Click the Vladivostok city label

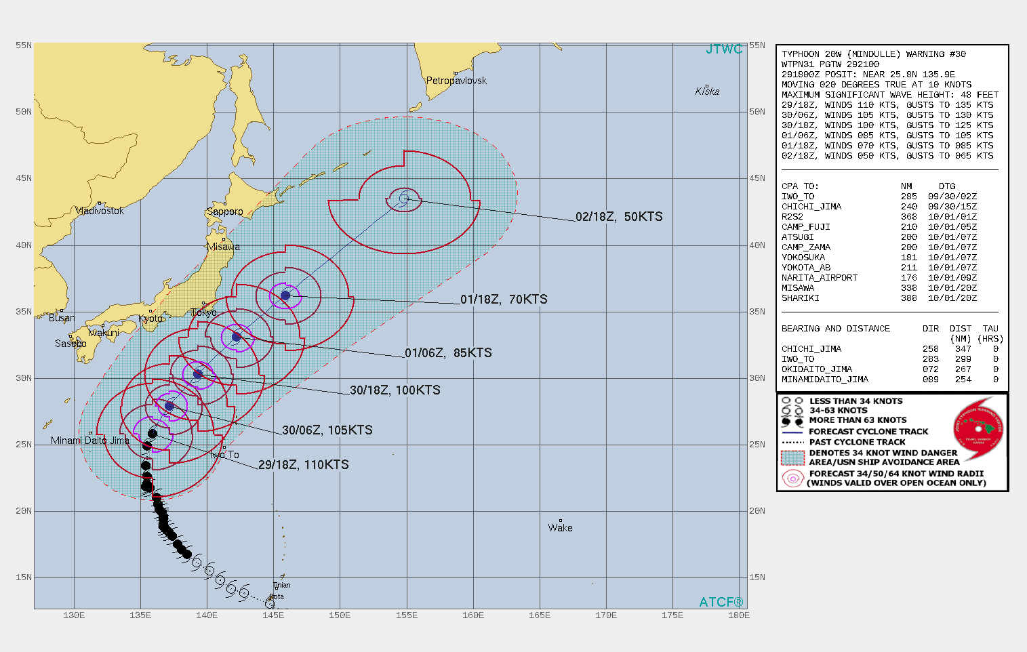pos(100,211)
